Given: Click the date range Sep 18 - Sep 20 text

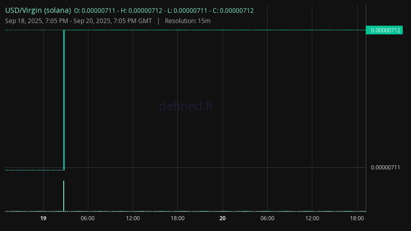Looking at the screenshot, I should (79, 21).
